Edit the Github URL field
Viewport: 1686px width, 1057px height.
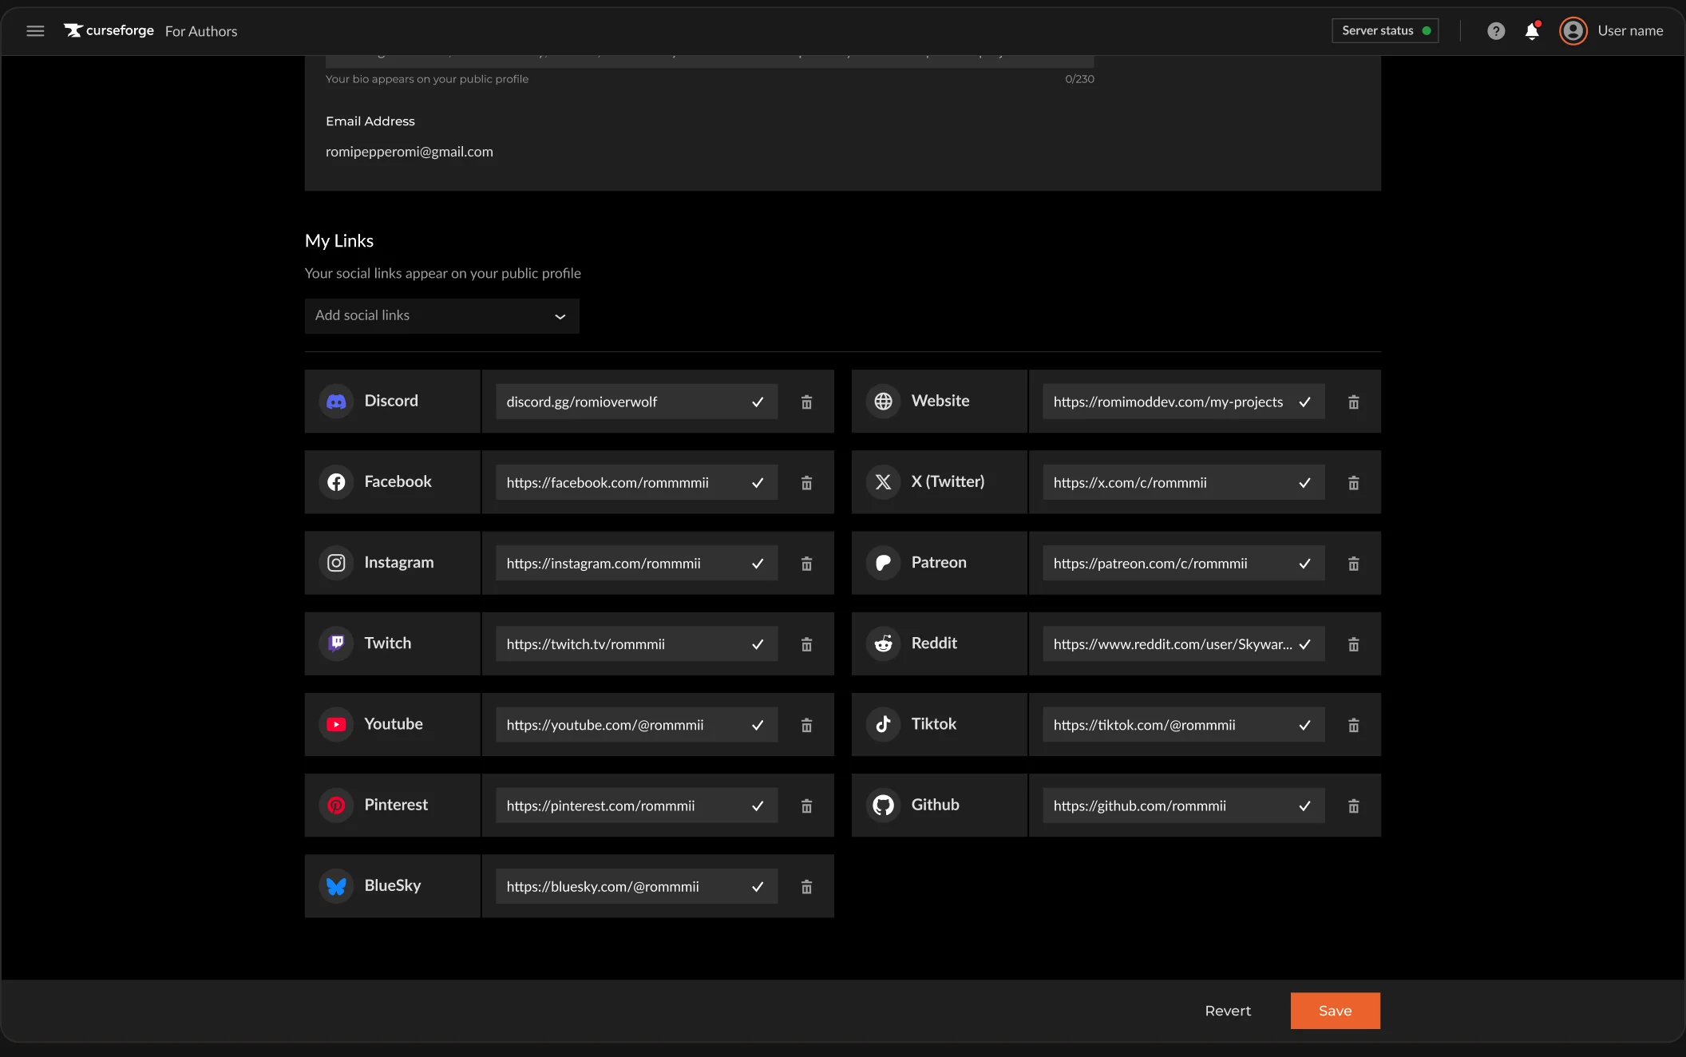1183,806
